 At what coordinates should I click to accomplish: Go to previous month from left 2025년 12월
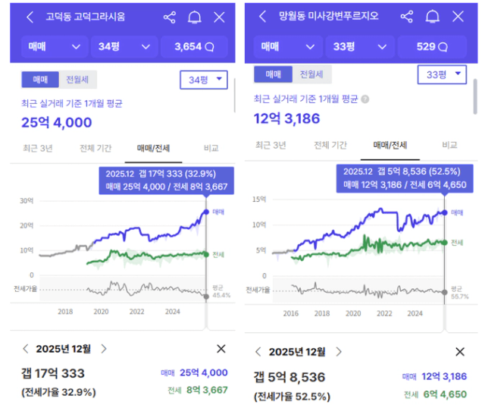point(26,349)
